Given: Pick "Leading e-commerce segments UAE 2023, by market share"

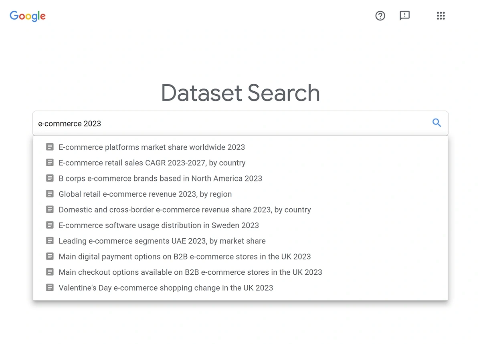Looking at the screenshot, I should [240, 241].
